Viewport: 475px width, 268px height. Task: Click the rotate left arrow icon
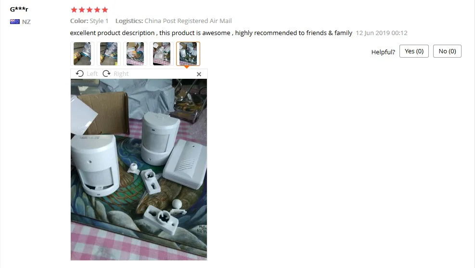(80, 73)
